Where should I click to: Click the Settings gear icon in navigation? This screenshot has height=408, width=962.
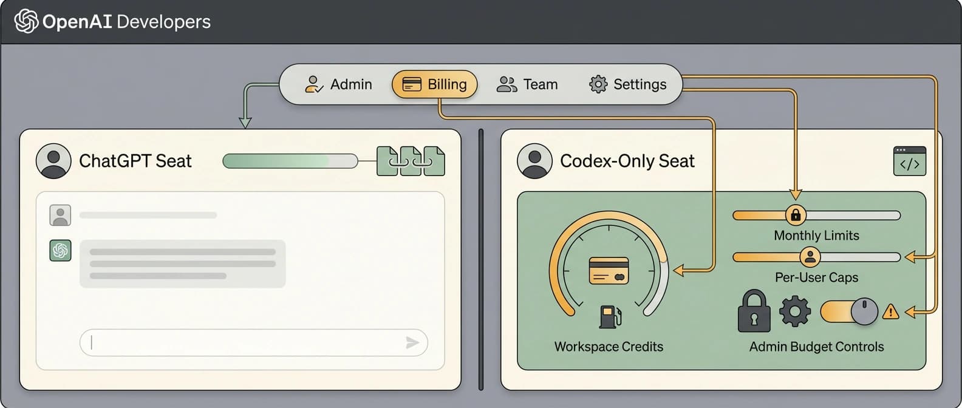click(x=598, y=84)
